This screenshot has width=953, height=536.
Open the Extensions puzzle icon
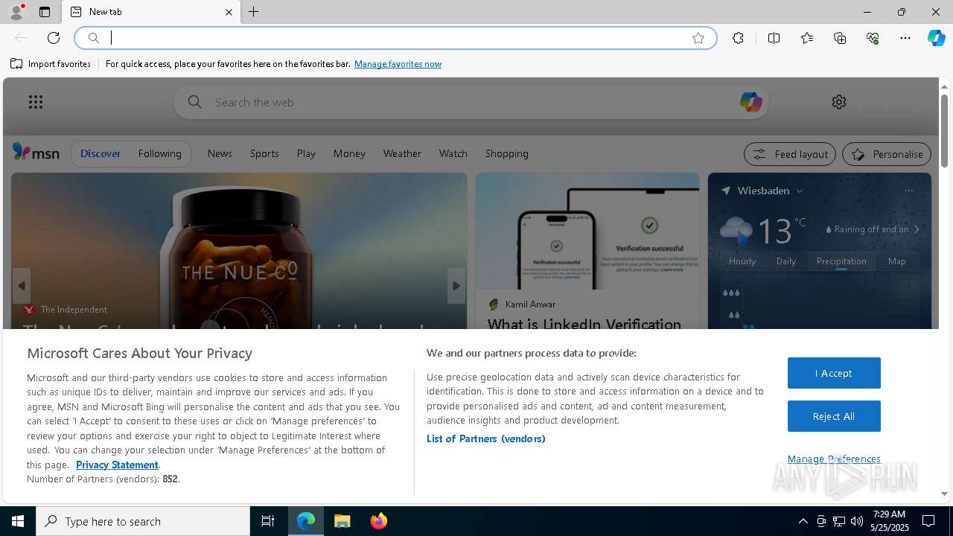tap(738, 38)
